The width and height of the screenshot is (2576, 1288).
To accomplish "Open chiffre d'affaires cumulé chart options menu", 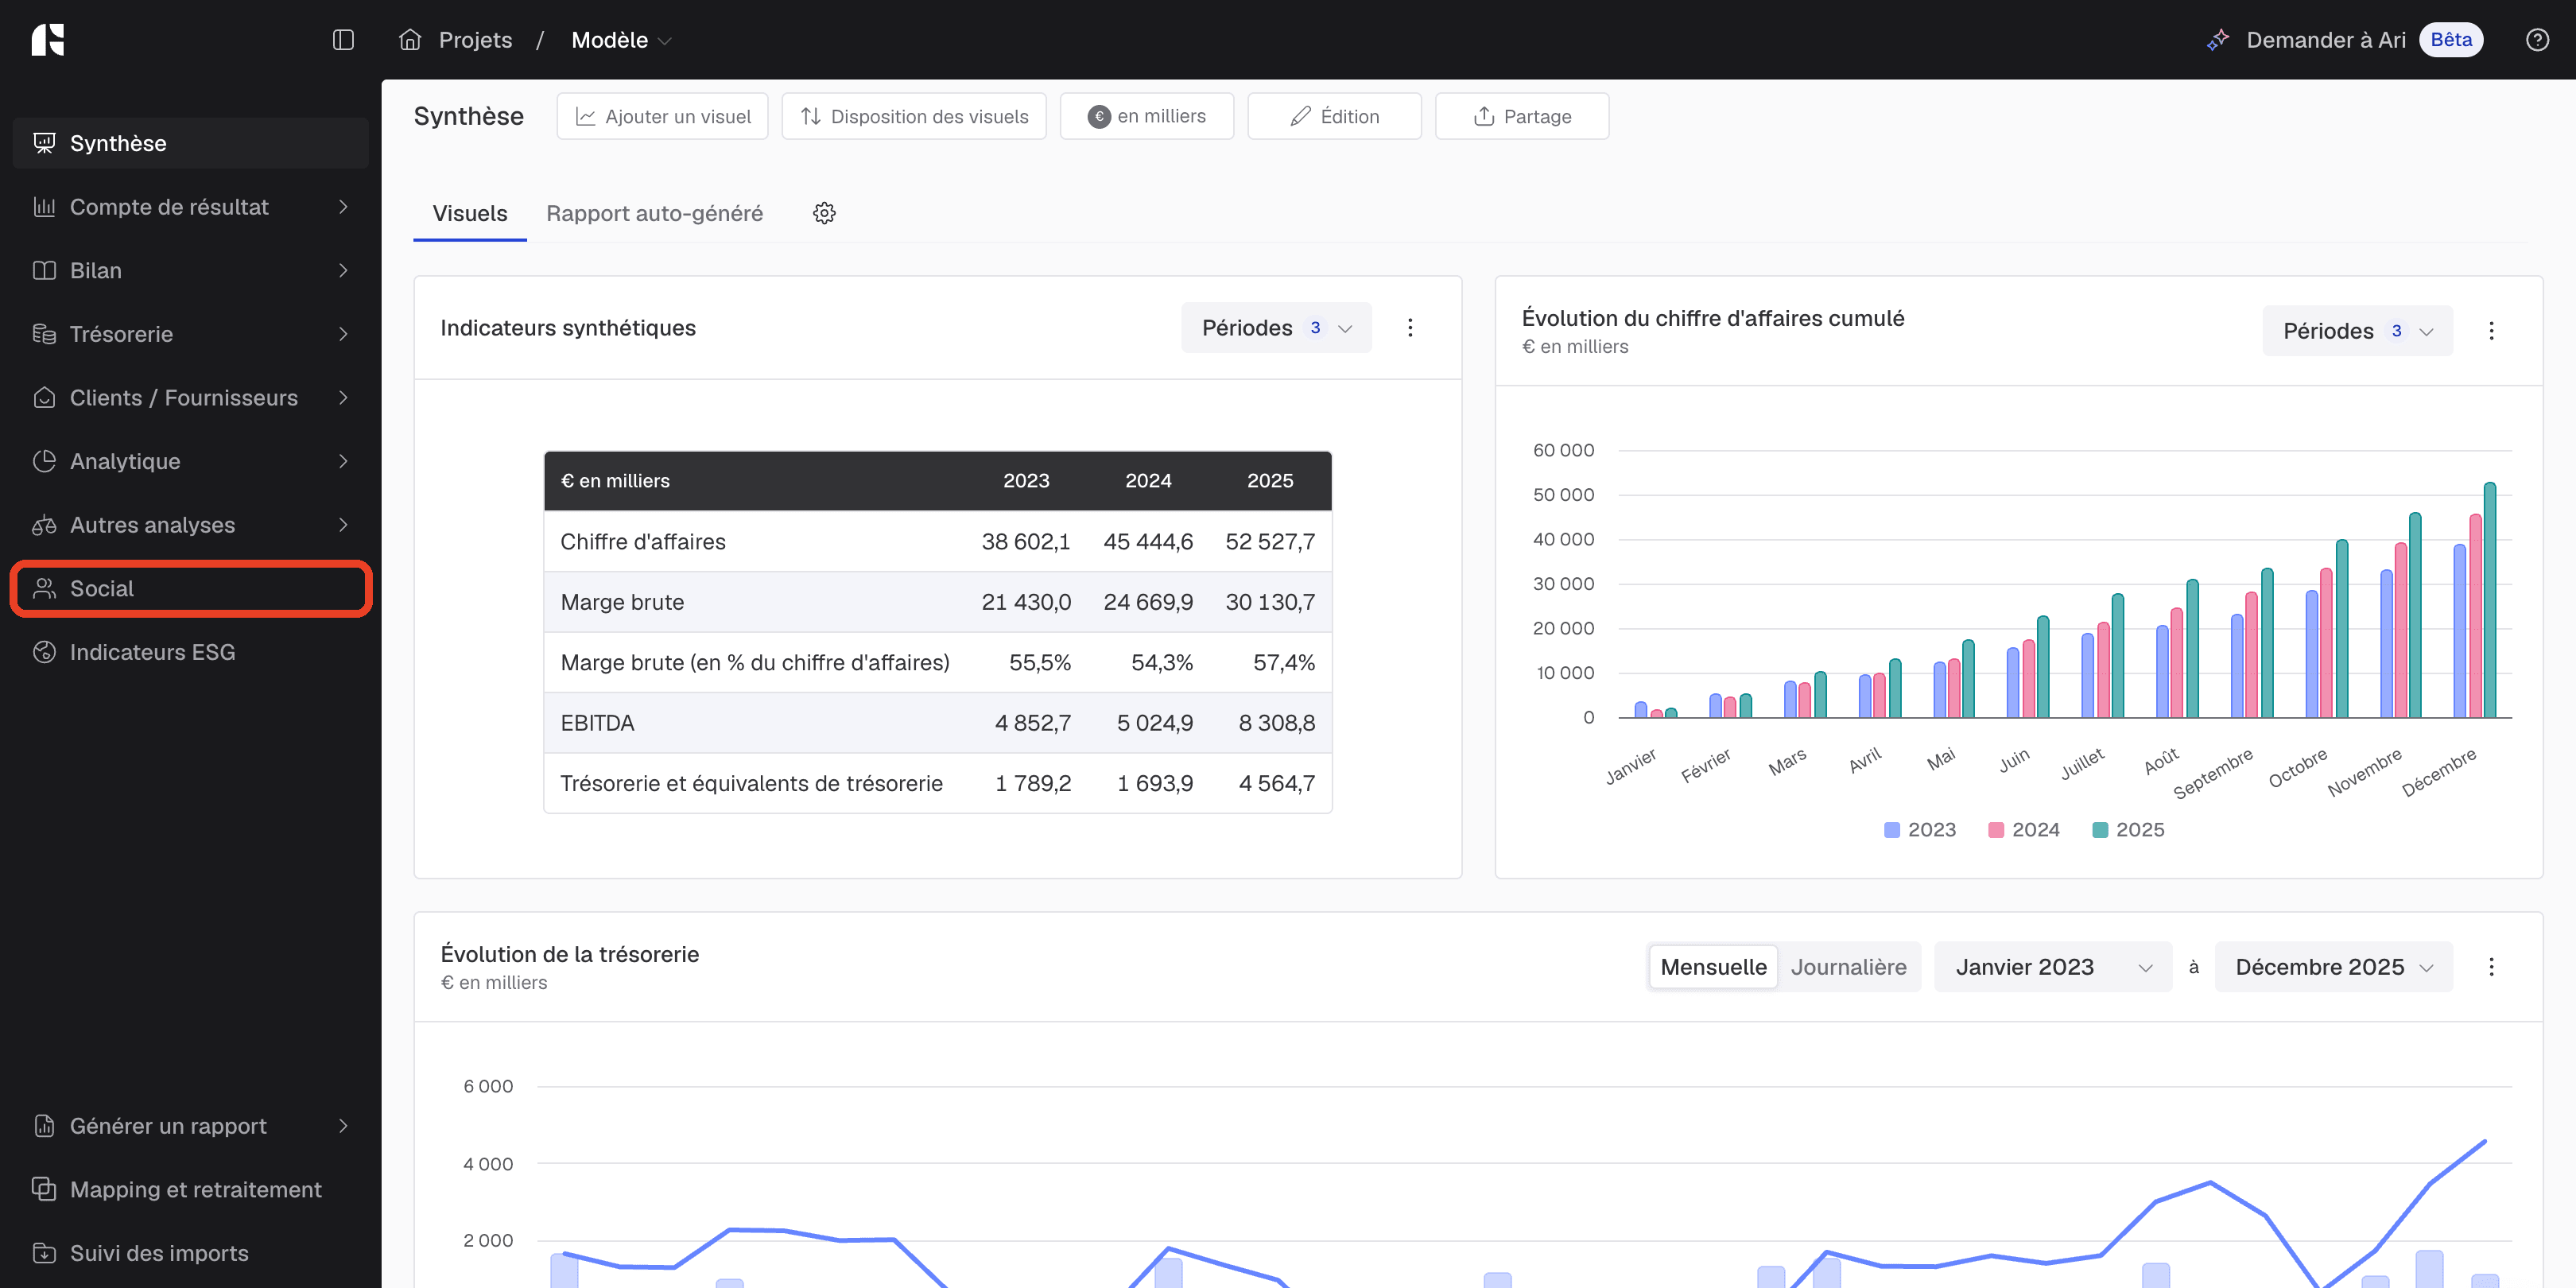I will coord(2491,331).
